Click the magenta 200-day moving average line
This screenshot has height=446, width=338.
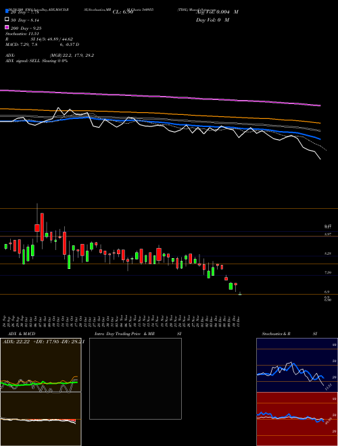tap(160, 97)
